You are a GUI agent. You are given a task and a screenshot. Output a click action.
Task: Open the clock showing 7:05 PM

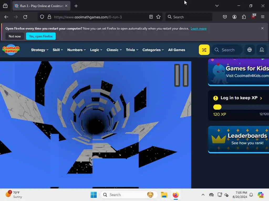(x=240, y=195)
